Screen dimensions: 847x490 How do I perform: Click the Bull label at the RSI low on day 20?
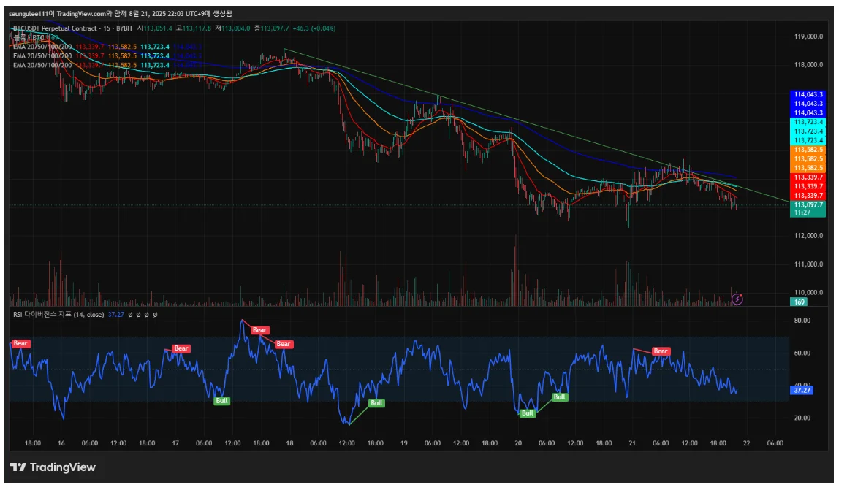pyautogui.click(x=527, y=413)
